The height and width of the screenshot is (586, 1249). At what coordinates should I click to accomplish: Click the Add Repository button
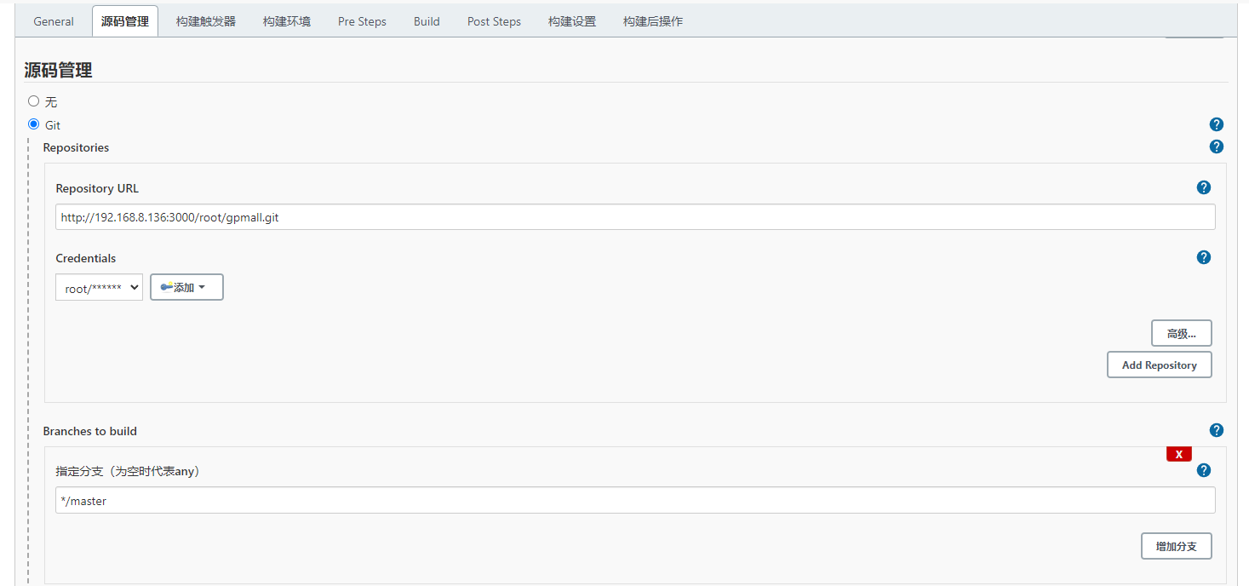tap(1159, 365)
